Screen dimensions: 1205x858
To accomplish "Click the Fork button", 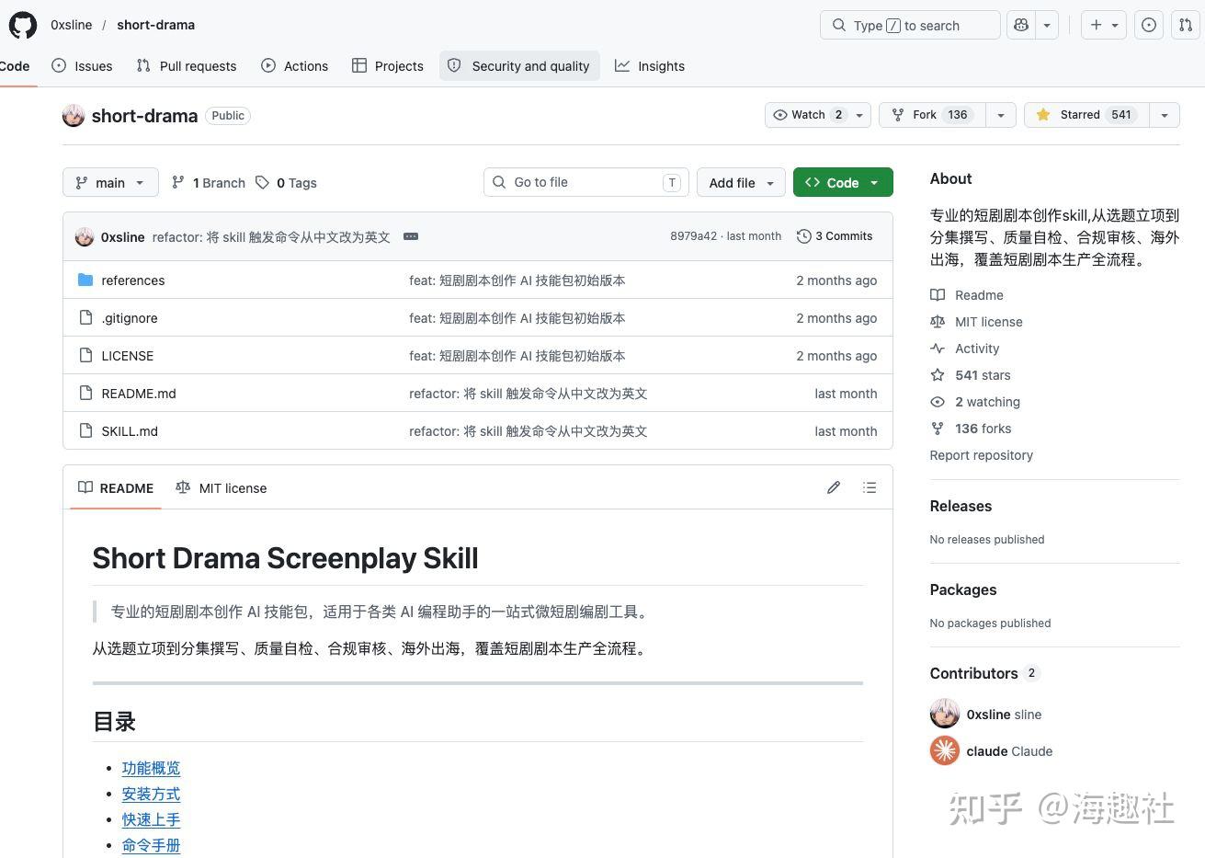I will [x=932, y=115].
